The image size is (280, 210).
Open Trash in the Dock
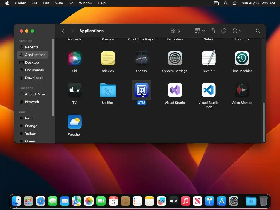pos(263,201)
